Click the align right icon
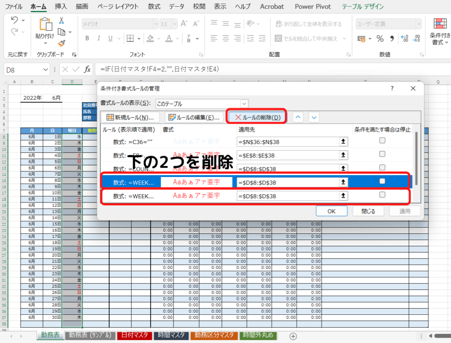Viewport: 451px width, 343px height. 237,38
